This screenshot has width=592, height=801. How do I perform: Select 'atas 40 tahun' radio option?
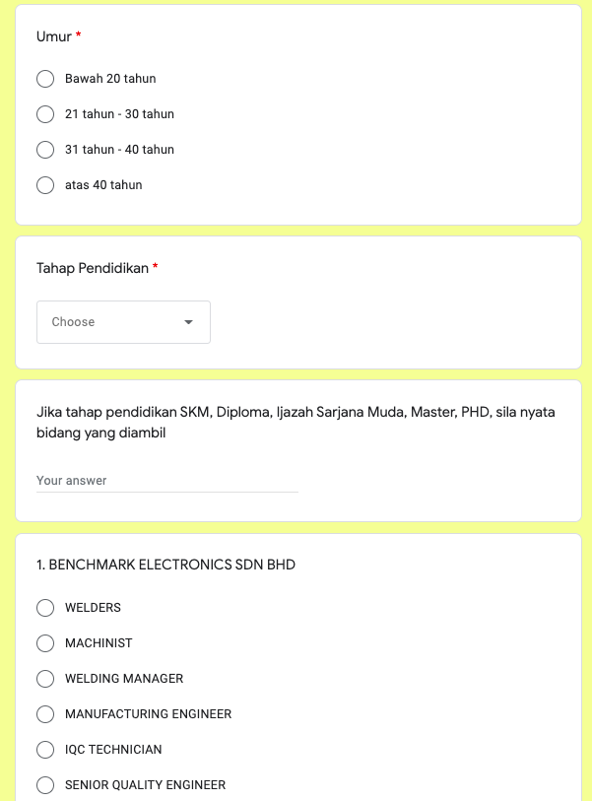45,185
